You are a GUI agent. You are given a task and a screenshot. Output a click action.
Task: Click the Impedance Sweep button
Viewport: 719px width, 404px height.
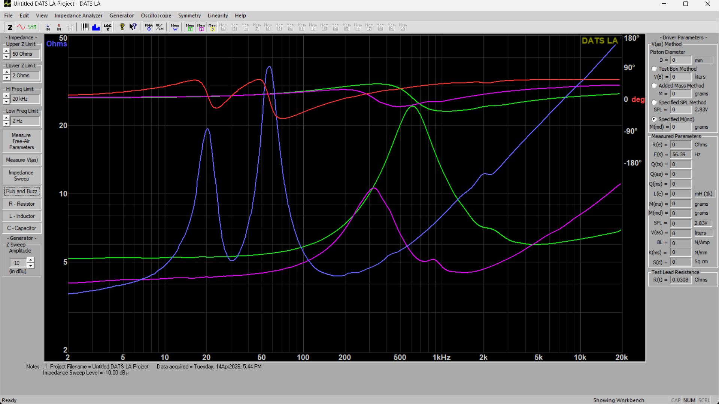click(21, 175)
